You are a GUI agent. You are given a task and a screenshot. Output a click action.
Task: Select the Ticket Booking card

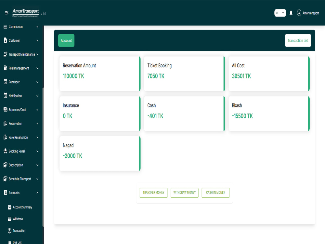pos(185,74)
